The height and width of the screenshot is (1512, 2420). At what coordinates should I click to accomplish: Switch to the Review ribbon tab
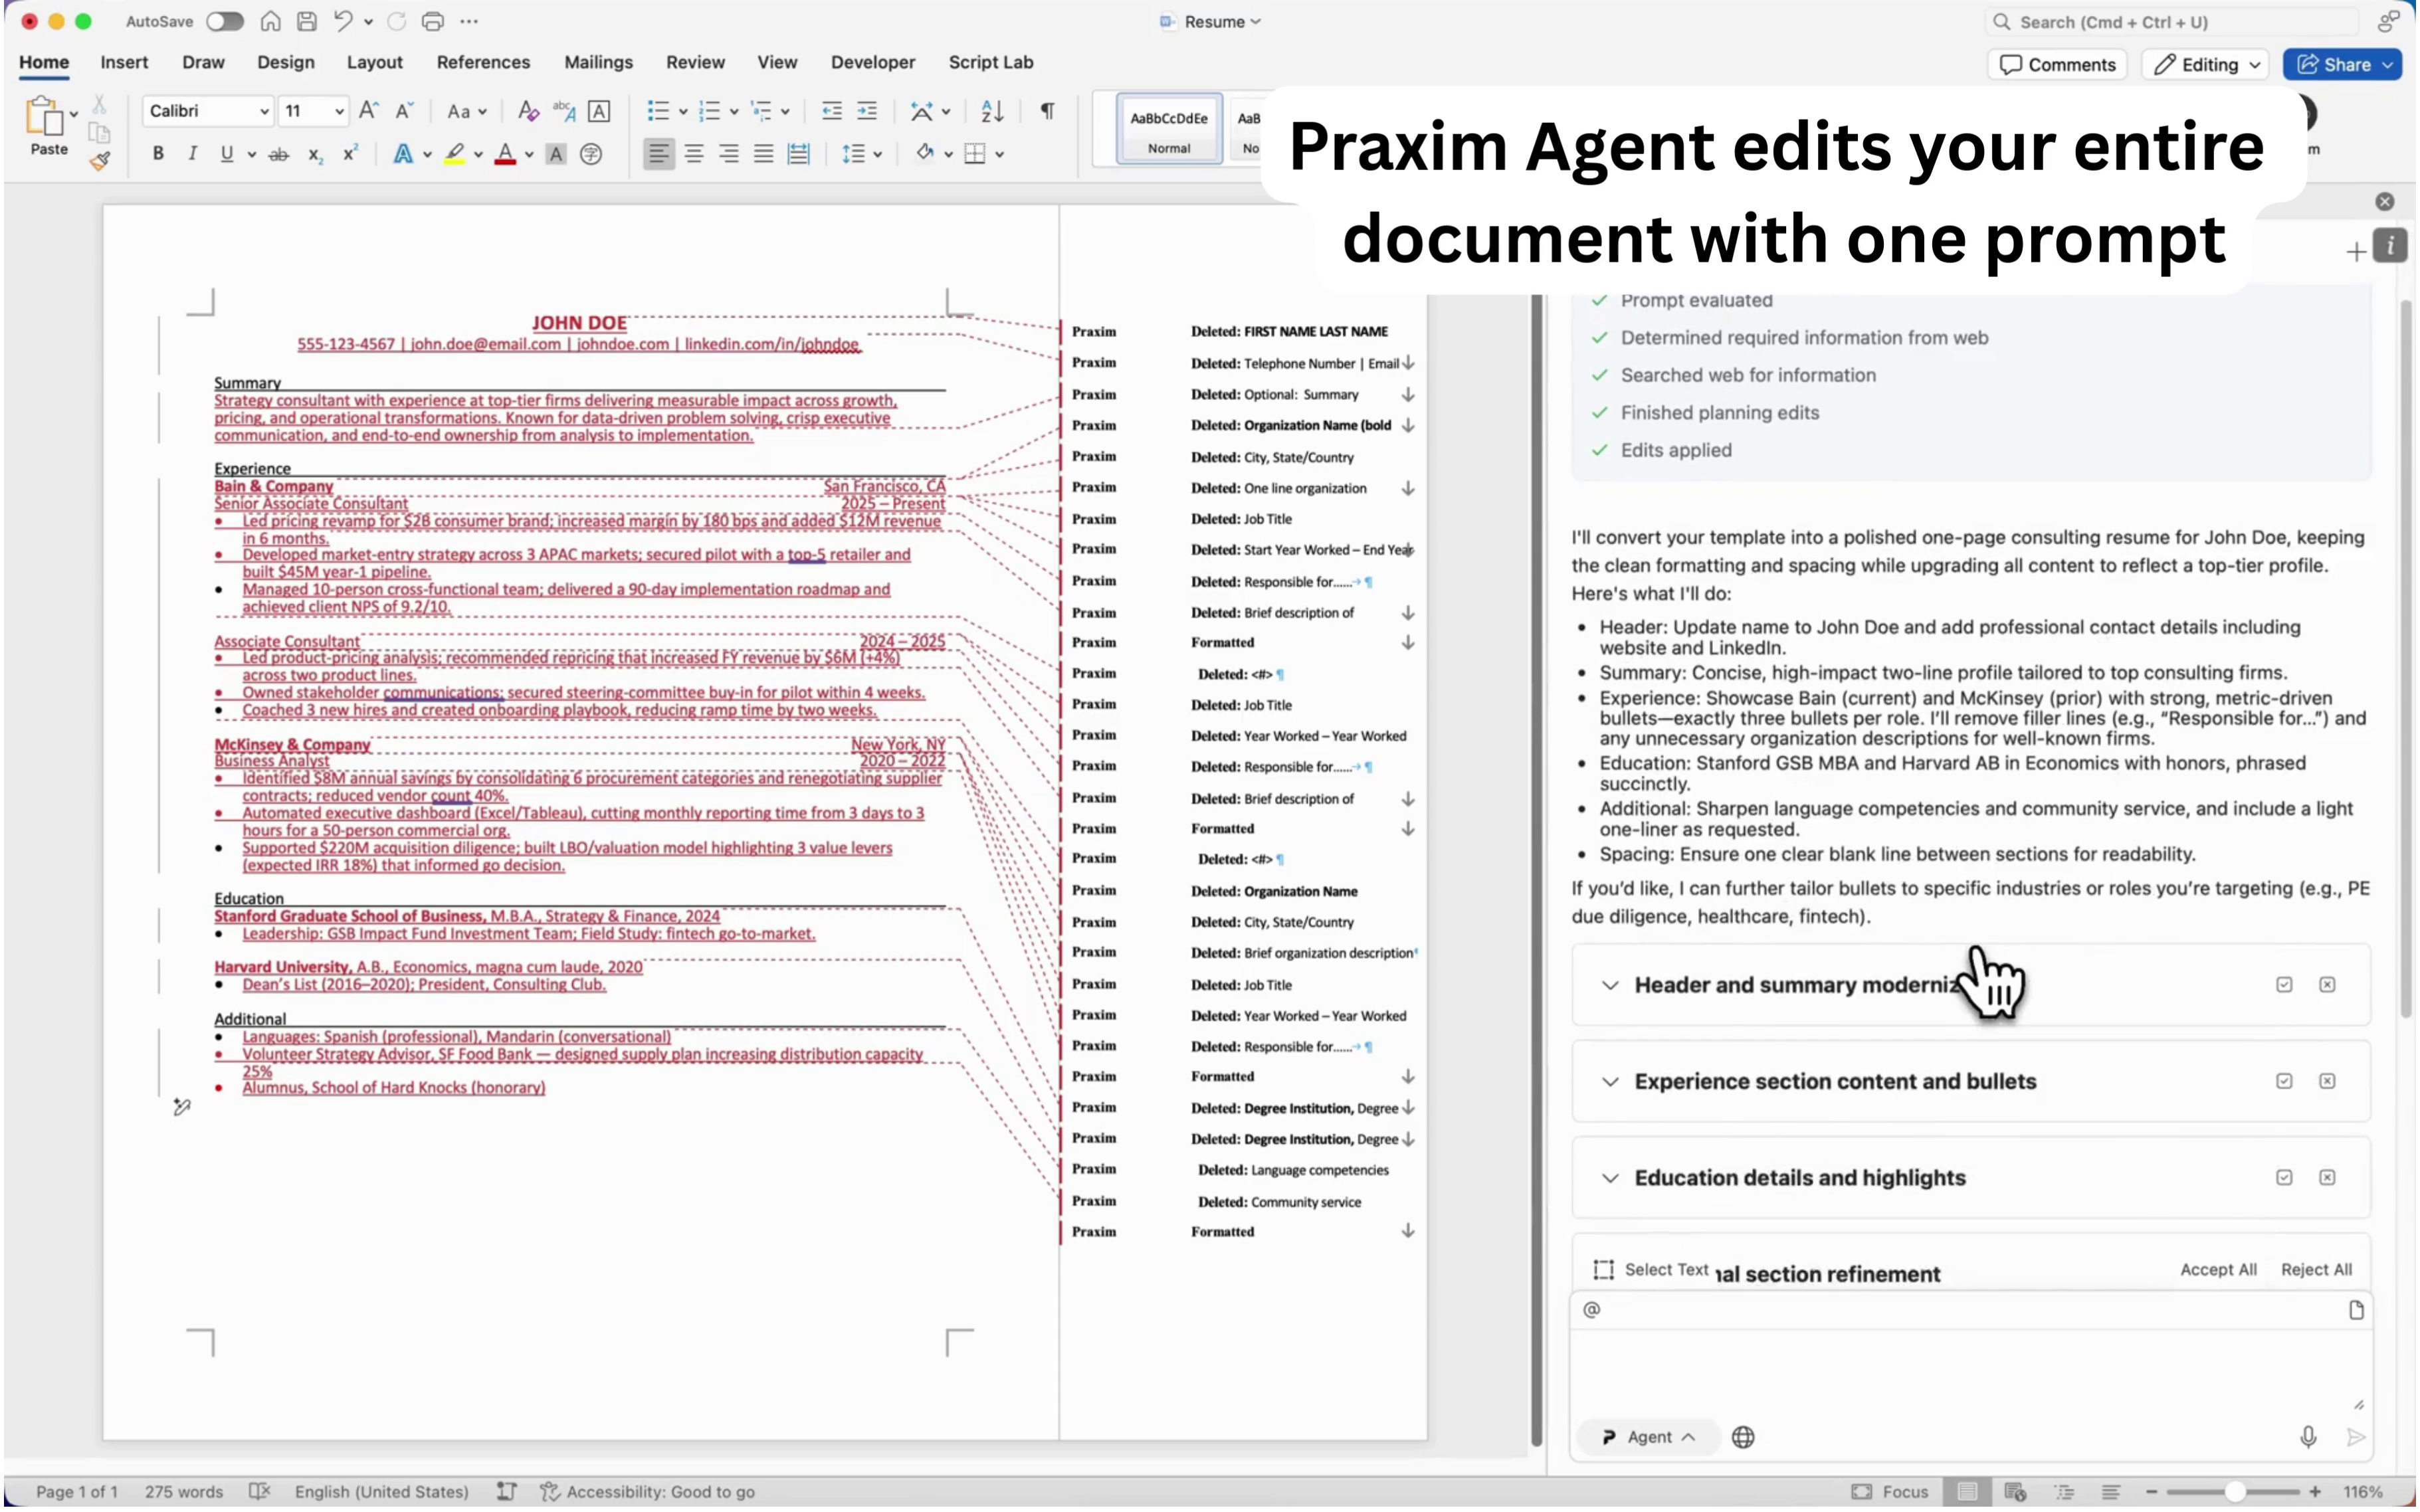pyautogui.click(x=695, y=62)
